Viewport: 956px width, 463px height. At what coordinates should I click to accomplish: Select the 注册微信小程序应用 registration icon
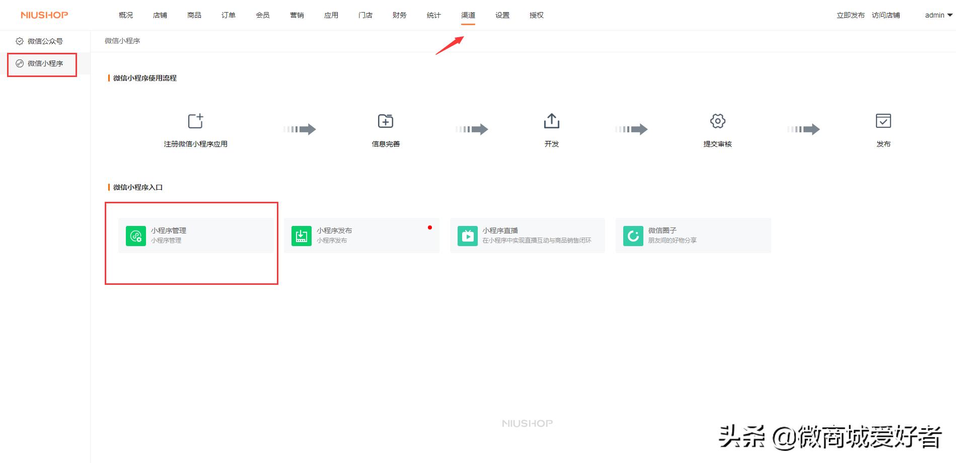(x=196, y=121)
